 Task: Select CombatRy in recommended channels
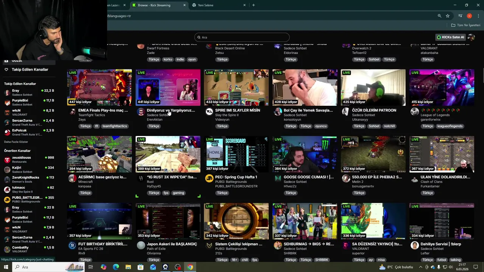click(x=28, y=249)
